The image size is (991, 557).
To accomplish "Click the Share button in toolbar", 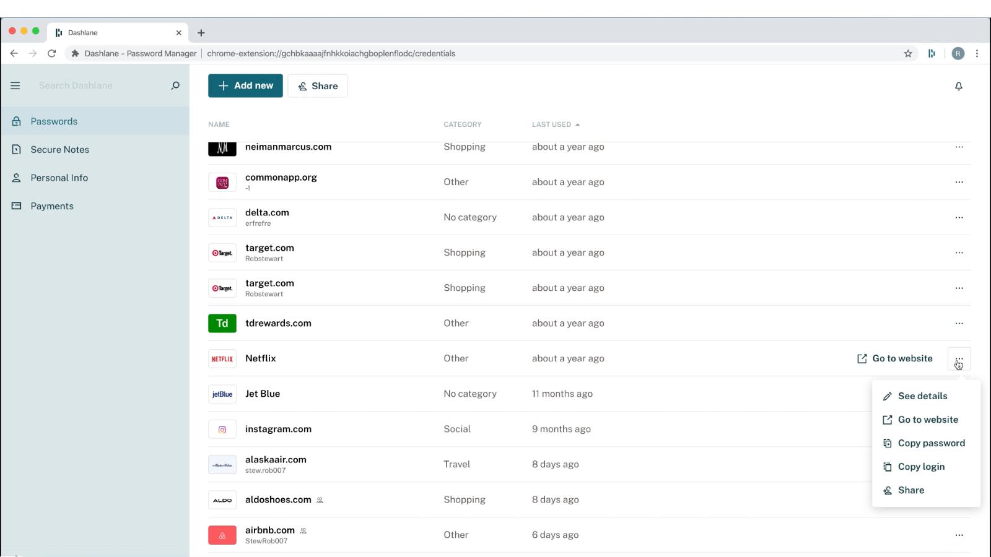I will [x=317, y=86].
